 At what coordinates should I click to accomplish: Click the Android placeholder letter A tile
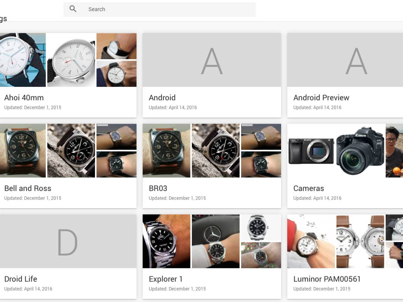tap(212, 60)
